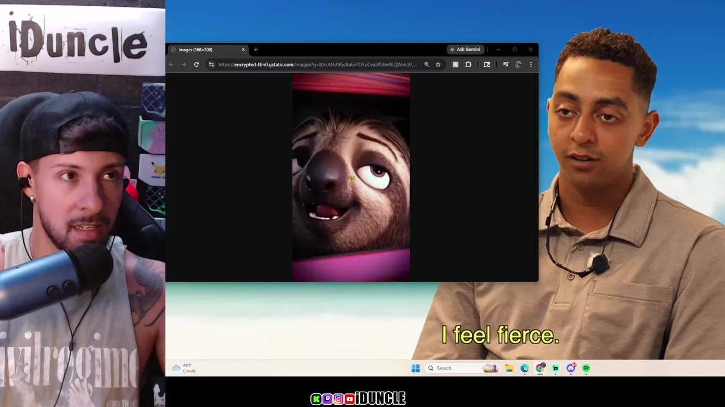
Task: Open Google Lens search icon in toolbar
Action: tap(487, 64)
